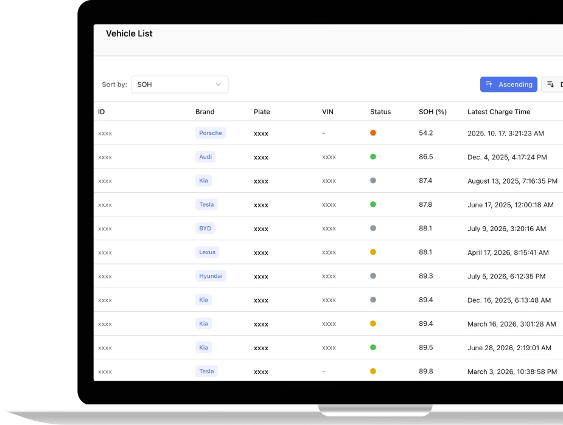Click the plate cell in the Porsche row

(261, 134)
